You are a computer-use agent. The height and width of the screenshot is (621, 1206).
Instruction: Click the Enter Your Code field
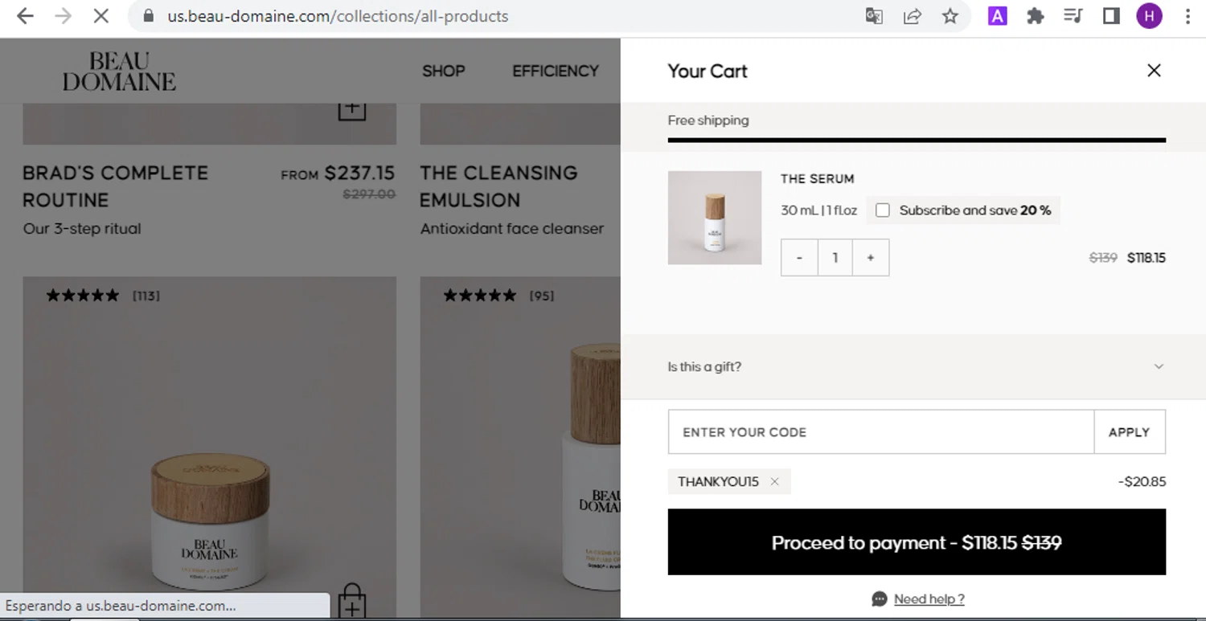click(881, 432)
